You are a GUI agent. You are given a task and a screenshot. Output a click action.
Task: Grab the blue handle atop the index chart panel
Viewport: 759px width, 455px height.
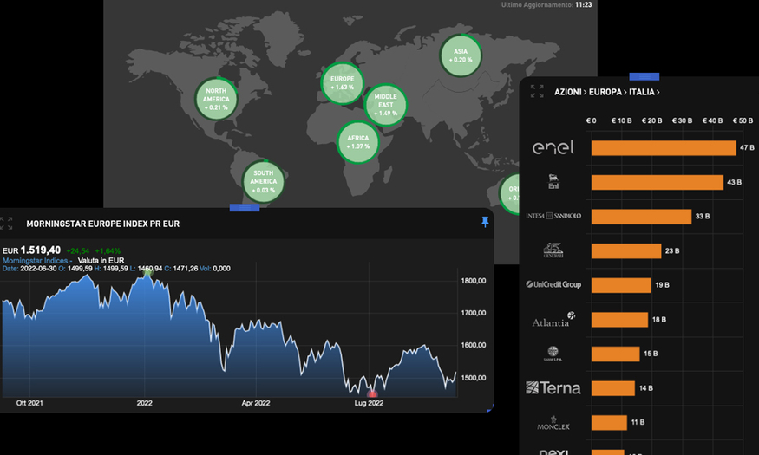(x=245, y=207)
